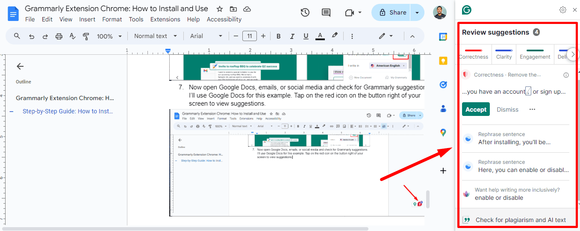Dismiss the correctness suggestion
Image resolution: width=580 pixels, height=231 pixels.
(x=508, y=110)
